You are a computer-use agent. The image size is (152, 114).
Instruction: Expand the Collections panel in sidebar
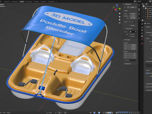tap(124, 64)
